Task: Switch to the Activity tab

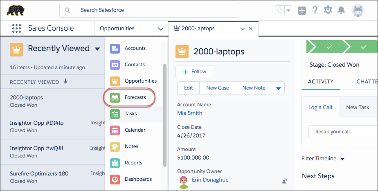Action: click(x=321, y=82)
